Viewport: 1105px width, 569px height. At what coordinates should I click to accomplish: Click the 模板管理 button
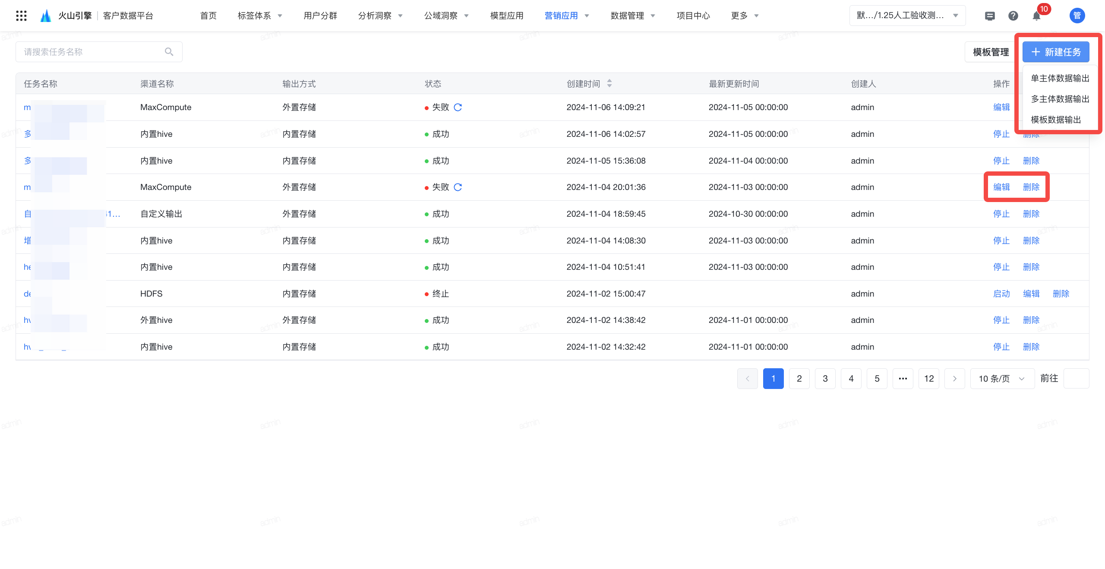(x=991, y=52)
